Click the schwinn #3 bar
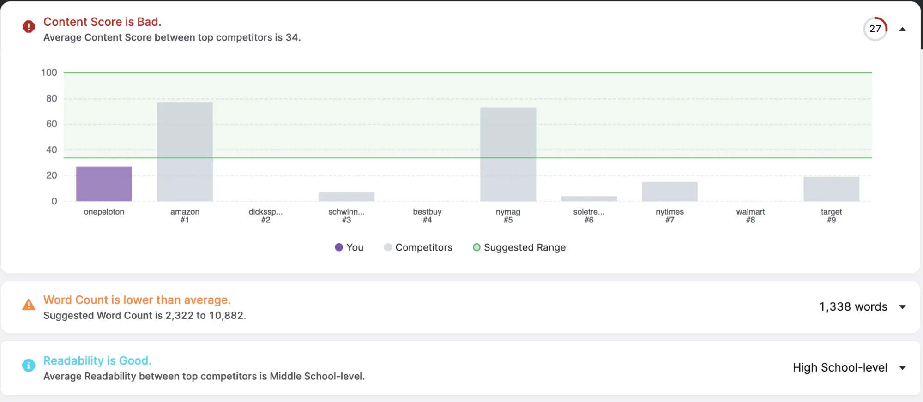Image resolution: width=923 pixels, height=402 pixels. click(x=346, y=197)
